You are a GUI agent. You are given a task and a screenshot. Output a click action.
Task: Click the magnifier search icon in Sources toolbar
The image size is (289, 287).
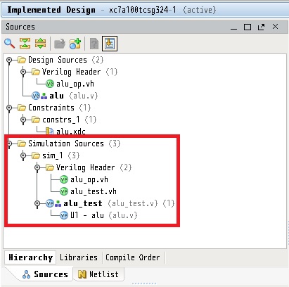9,44
